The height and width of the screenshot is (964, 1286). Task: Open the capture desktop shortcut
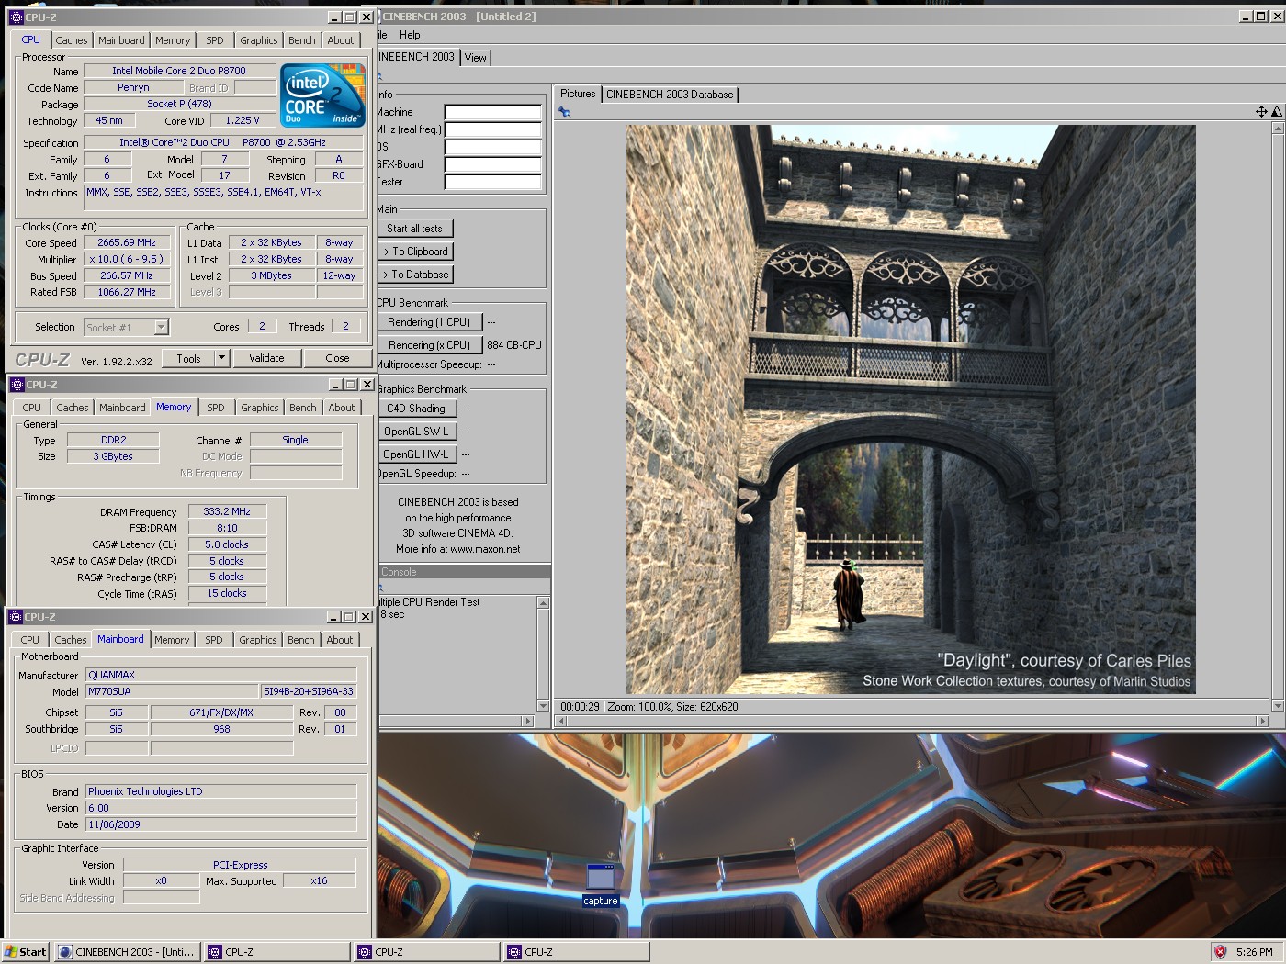click(601, 884)
